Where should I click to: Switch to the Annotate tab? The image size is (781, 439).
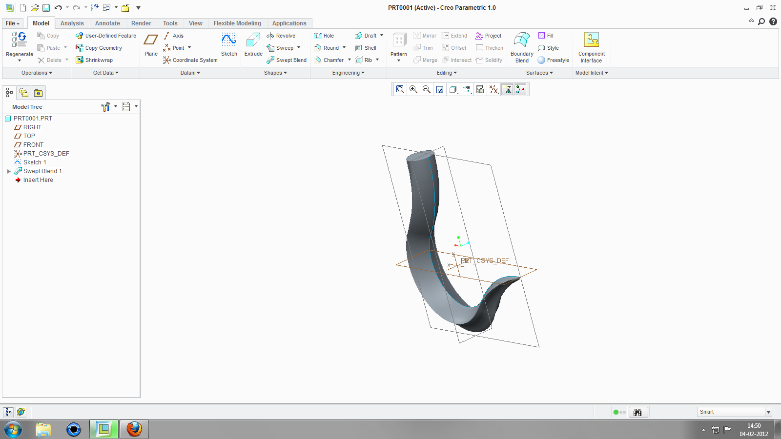[x=107, y=23]
